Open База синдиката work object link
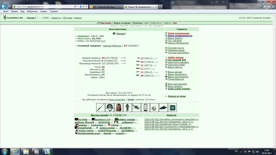This screenshot has width=276, height=155. pyautogui.click(x=117, y=100)
